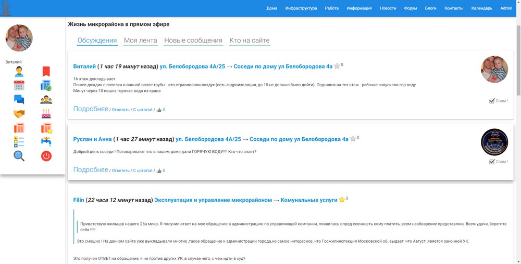This screenshot has width=521, height=264.
Task: Open the Инфраструктура menu
Action: point(301,8)
